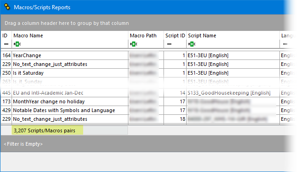The image size is (297, 172).
Task: Click ID 173 cell
Action: (x=6, y=101)
